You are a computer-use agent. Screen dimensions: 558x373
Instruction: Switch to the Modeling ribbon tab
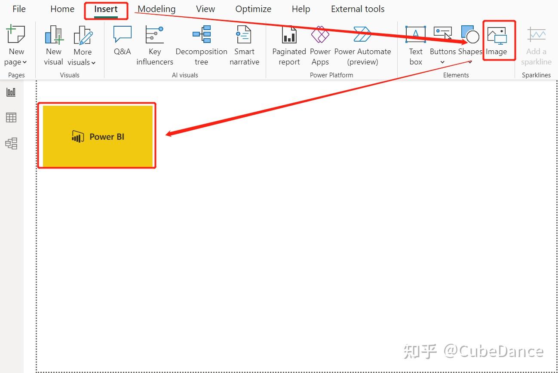click(156, 9)
